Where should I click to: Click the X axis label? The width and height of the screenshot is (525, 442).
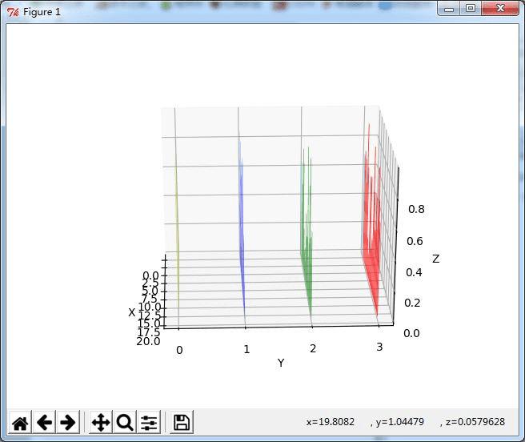click(131, 312)
